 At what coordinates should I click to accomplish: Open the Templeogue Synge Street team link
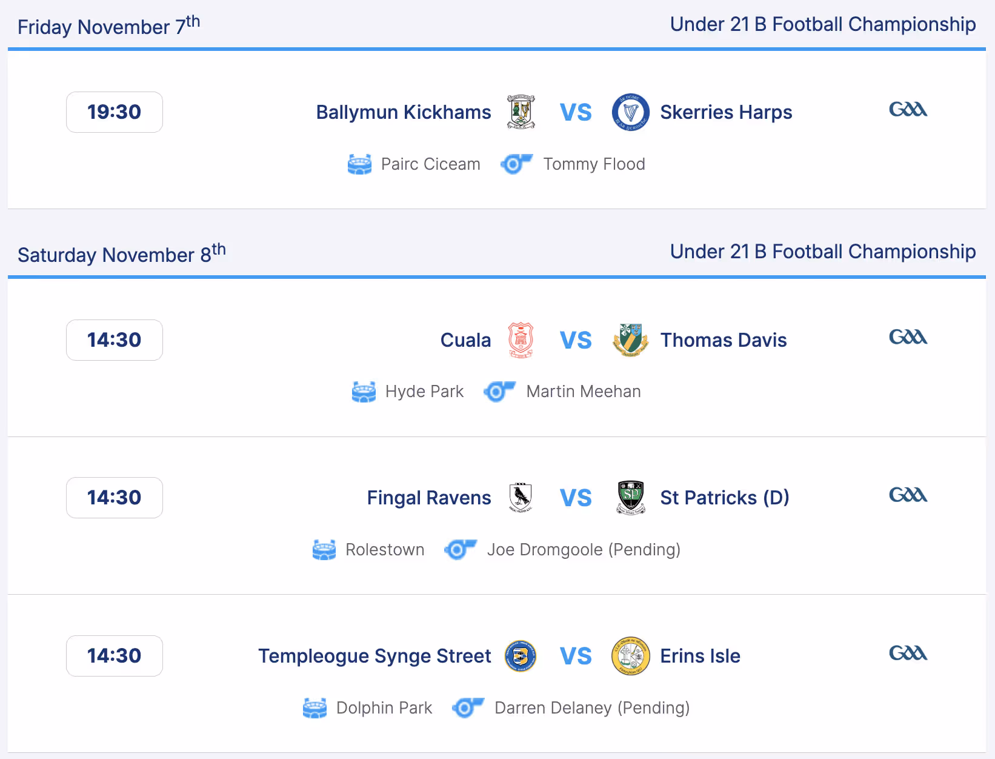click(x=374, y=656)
